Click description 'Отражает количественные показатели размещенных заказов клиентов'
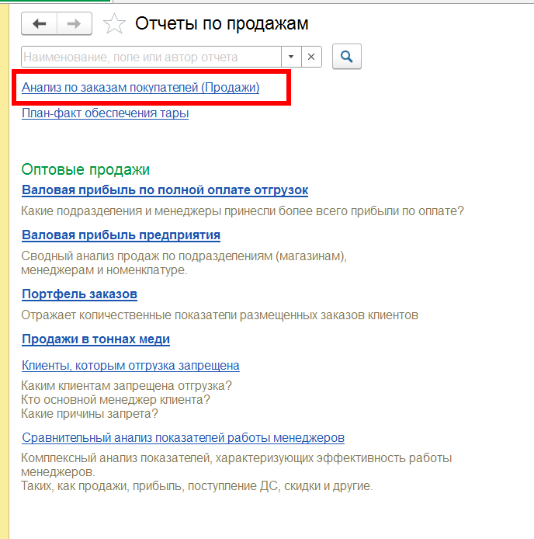This screenshot has height=539, width=534. pos(220,315)
